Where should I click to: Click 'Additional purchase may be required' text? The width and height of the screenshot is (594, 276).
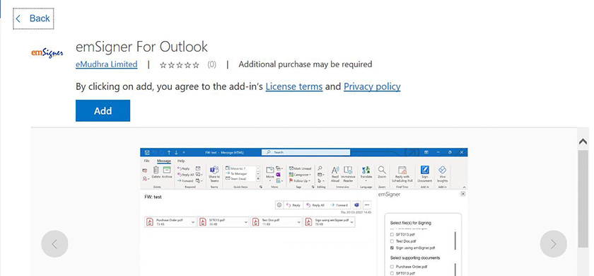tap(305, 64)
